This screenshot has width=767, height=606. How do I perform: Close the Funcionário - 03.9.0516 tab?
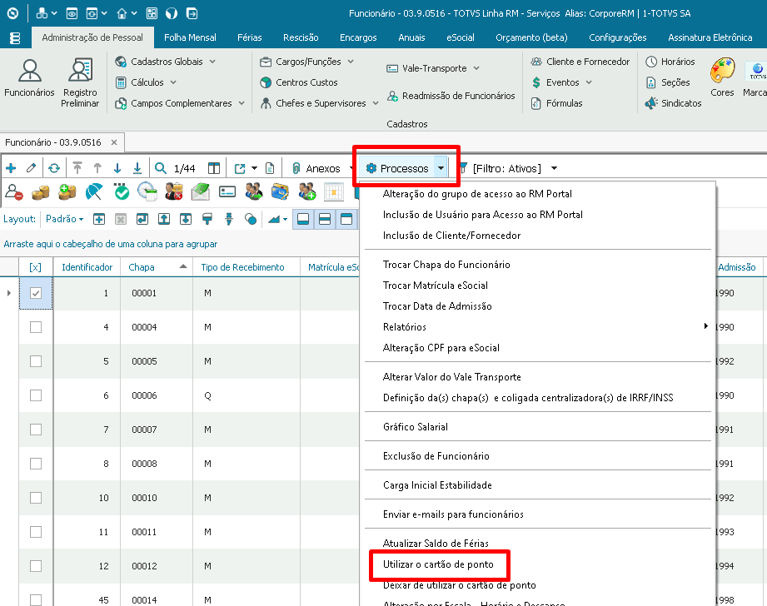114,142
